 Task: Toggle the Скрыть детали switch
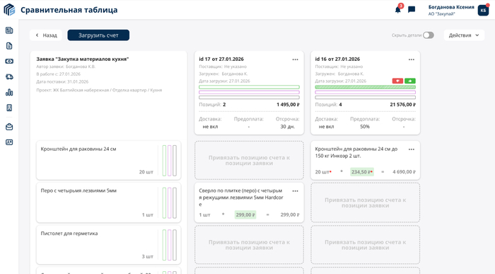[x=429, y=35]
